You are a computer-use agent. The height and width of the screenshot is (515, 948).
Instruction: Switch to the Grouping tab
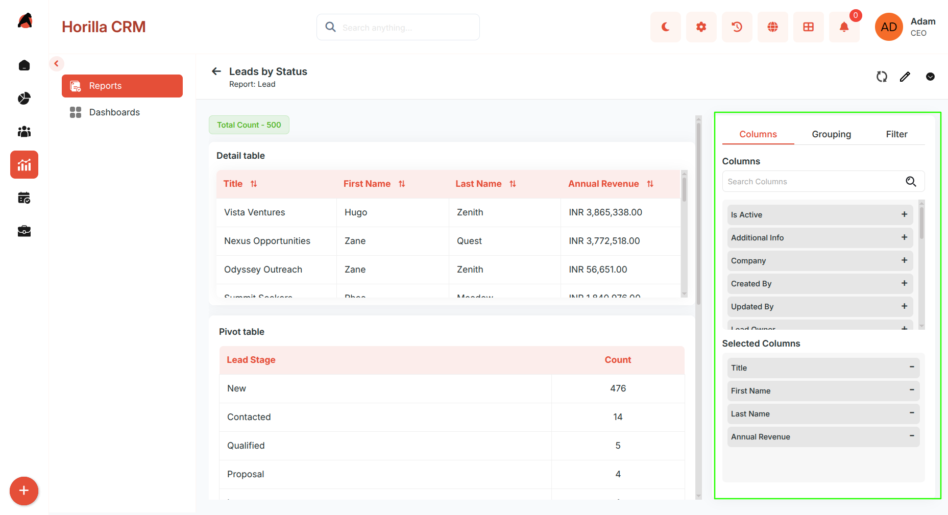coord(831,134)
